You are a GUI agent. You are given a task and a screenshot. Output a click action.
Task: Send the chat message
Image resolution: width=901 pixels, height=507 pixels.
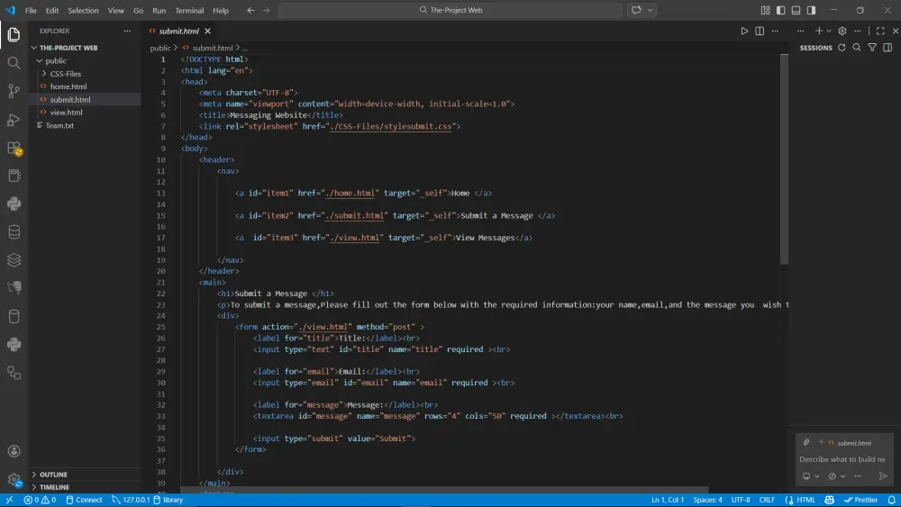[883, 476]
